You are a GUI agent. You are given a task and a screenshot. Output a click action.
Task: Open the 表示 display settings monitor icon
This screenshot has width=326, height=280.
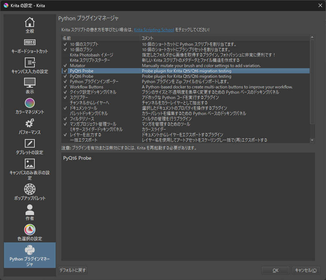[30, 83]
